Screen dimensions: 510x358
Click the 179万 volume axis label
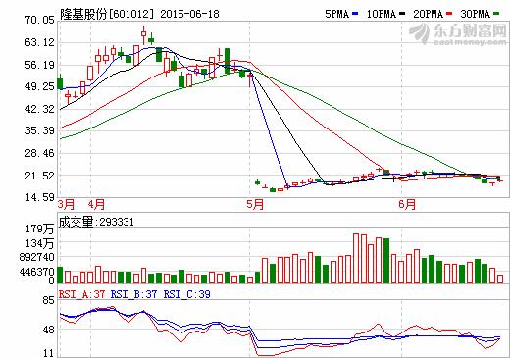39,229
